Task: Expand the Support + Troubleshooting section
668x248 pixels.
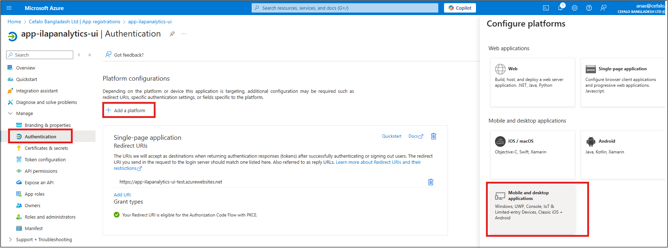Action: click(x=10, y=239)
